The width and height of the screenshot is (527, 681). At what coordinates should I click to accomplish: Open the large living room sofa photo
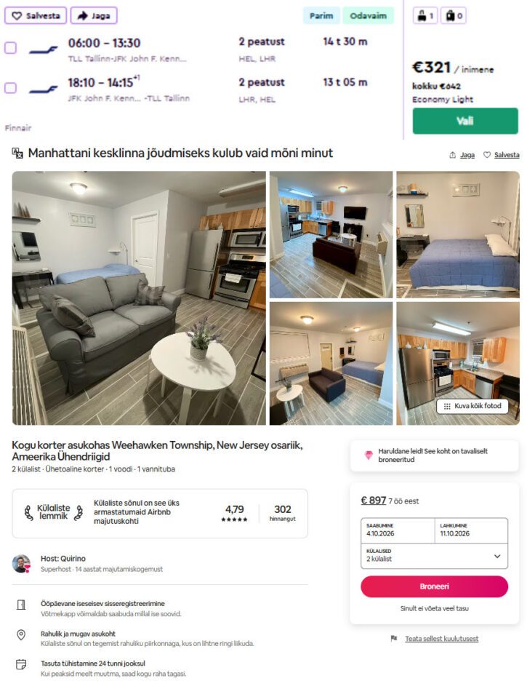139,298
